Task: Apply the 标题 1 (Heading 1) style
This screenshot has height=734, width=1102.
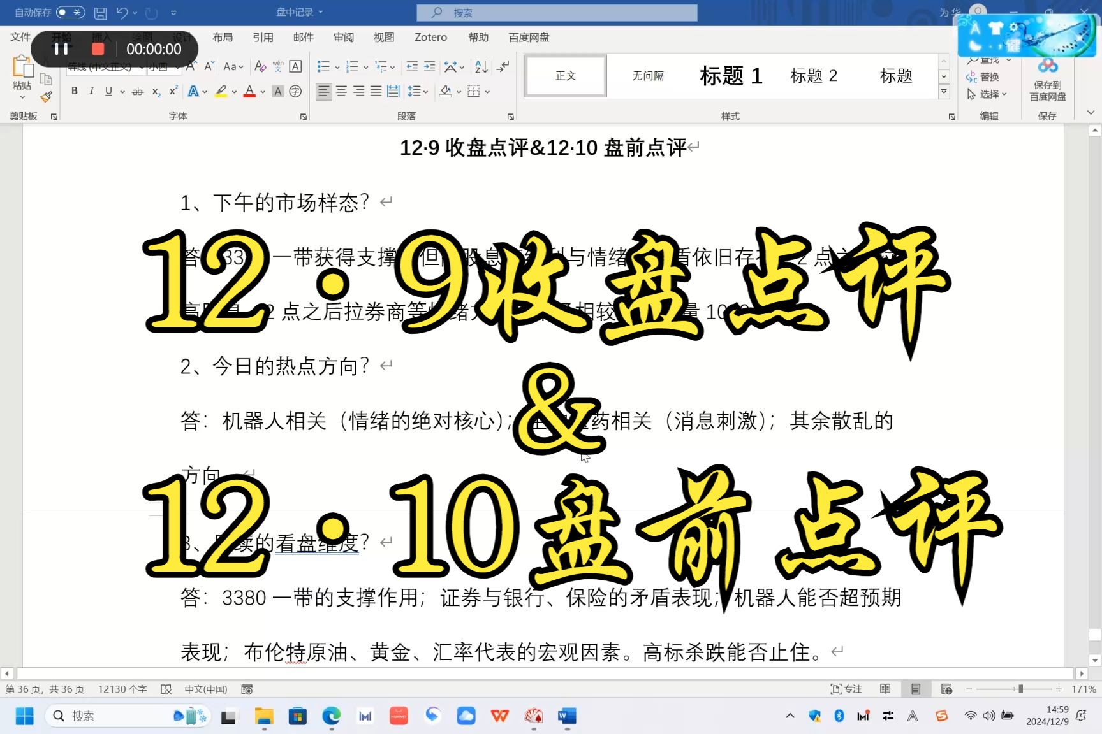Action: [731, 76]
